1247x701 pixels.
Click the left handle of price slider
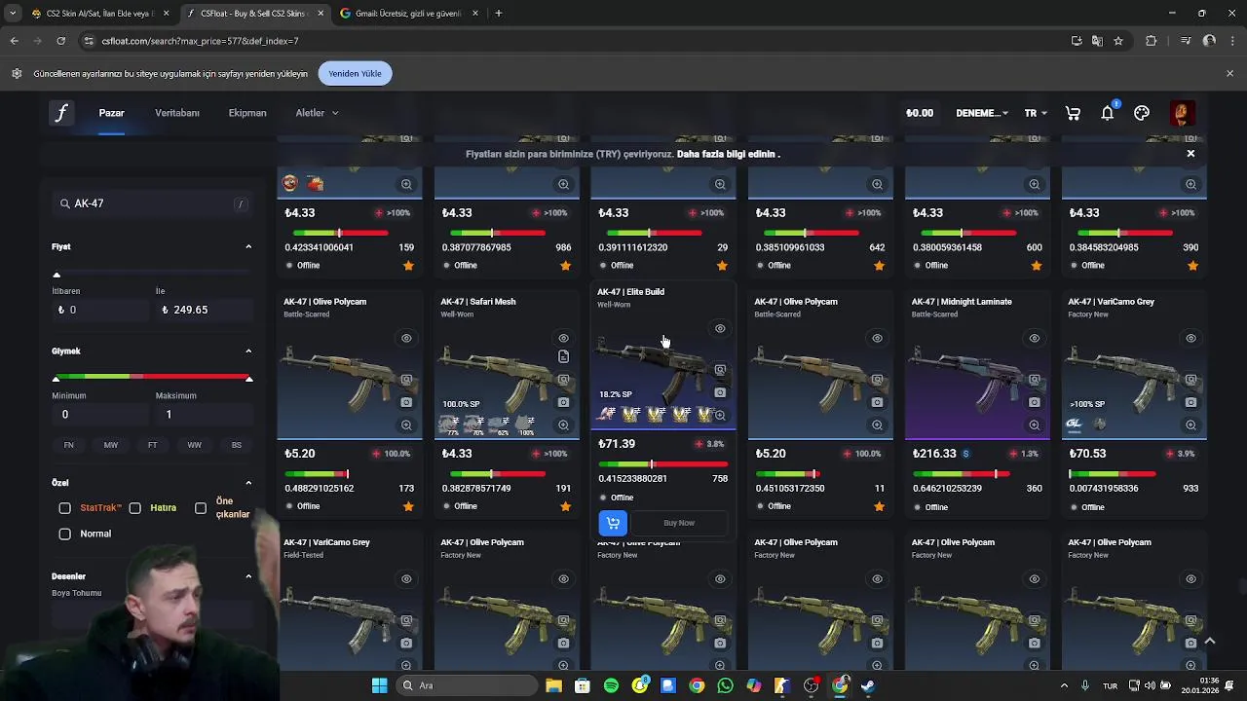point(57,276)
